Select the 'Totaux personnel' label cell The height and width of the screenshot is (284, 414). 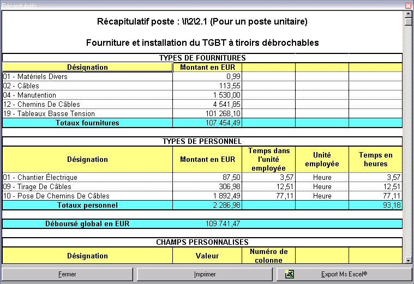tap(87, 206)
